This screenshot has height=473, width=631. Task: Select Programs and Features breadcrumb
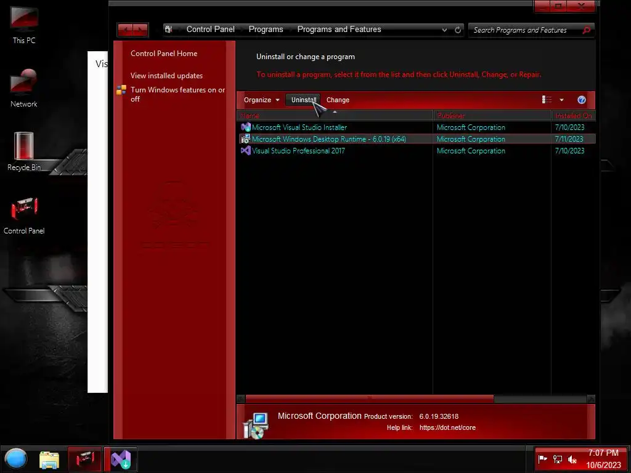[x=339, y=30]
